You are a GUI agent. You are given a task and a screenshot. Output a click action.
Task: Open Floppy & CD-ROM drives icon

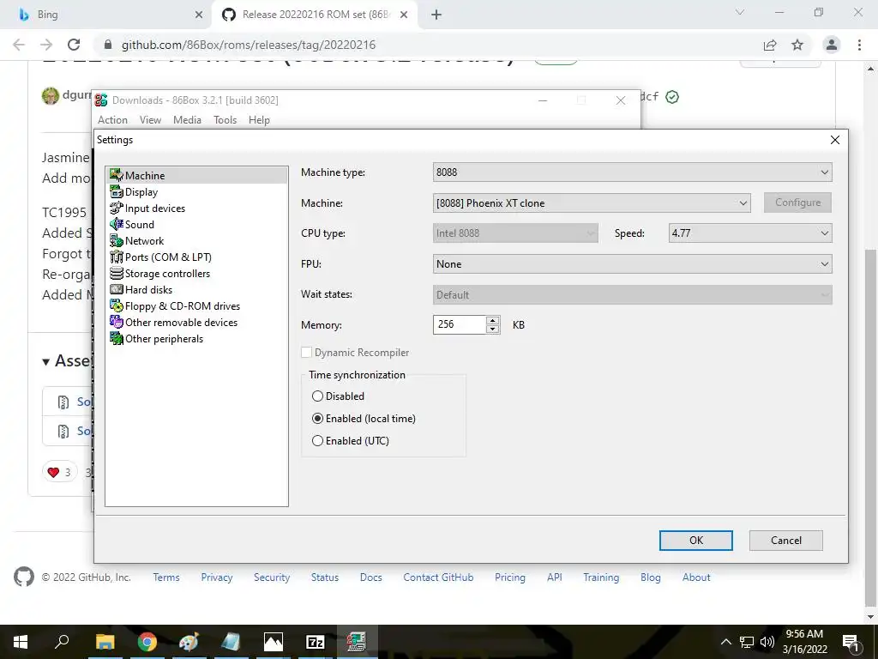tap(117, 305)
